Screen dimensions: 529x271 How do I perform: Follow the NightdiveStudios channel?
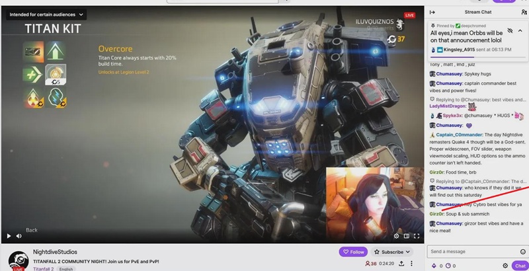pos(352,252)
